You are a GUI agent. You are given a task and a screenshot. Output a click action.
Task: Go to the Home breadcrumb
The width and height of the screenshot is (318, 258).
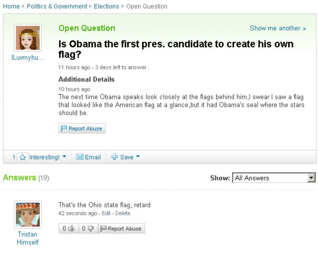point(11,6)
